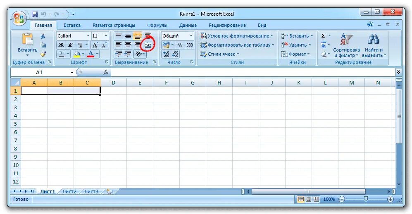The height and width of the screenshot is (214, 412).
Task: Center cell text horizontally
Action: pyautogui.click(x=128, y=45)
